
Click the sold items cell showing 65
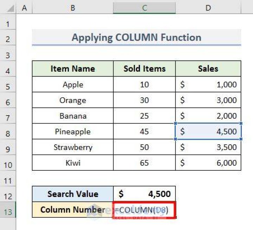[144, 163]
